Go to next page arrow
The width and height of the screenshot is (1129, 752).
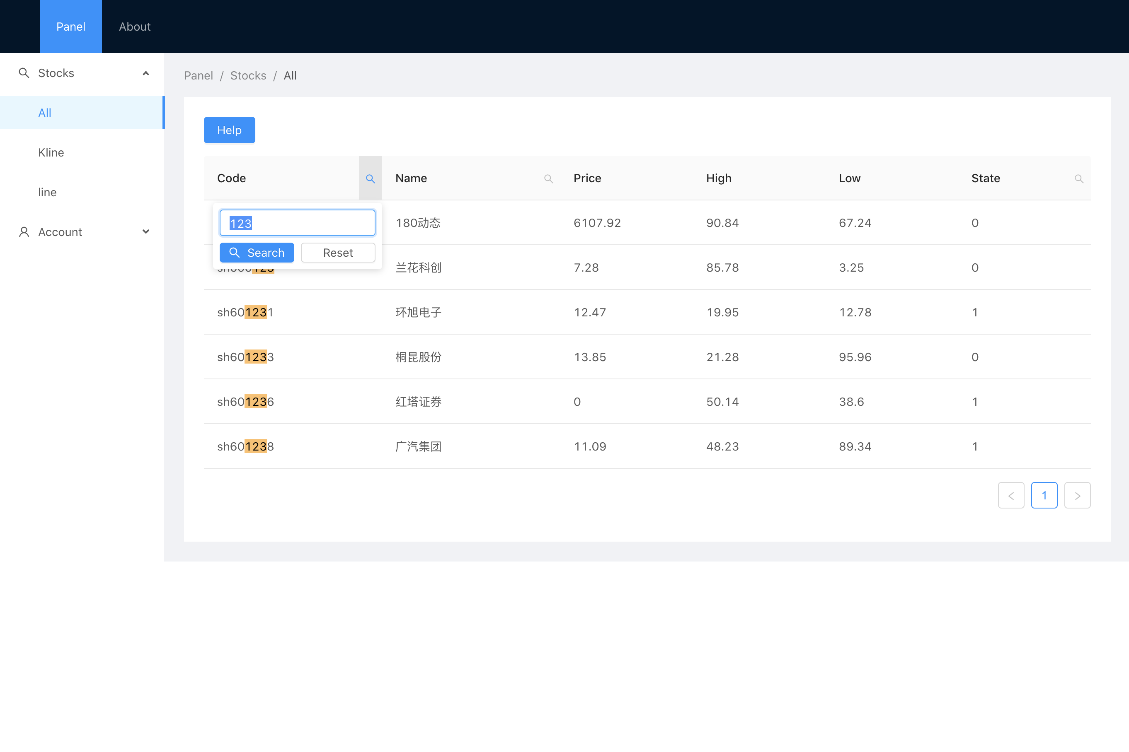pos(1077,495)
